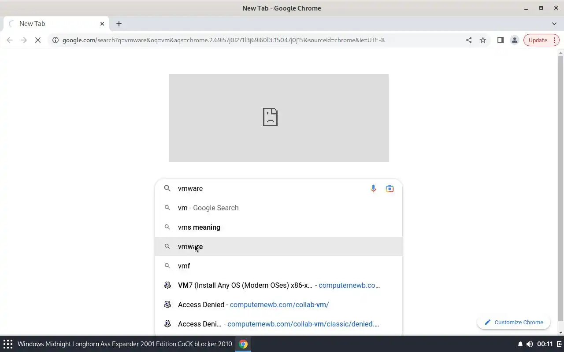Click search icon beside vms meaning
564x352 pixels.
(167, 227)
